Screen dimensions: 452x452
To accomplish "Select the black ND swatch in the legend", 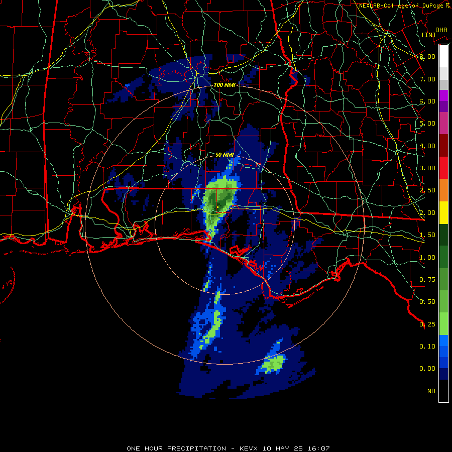I will (443, 391).
